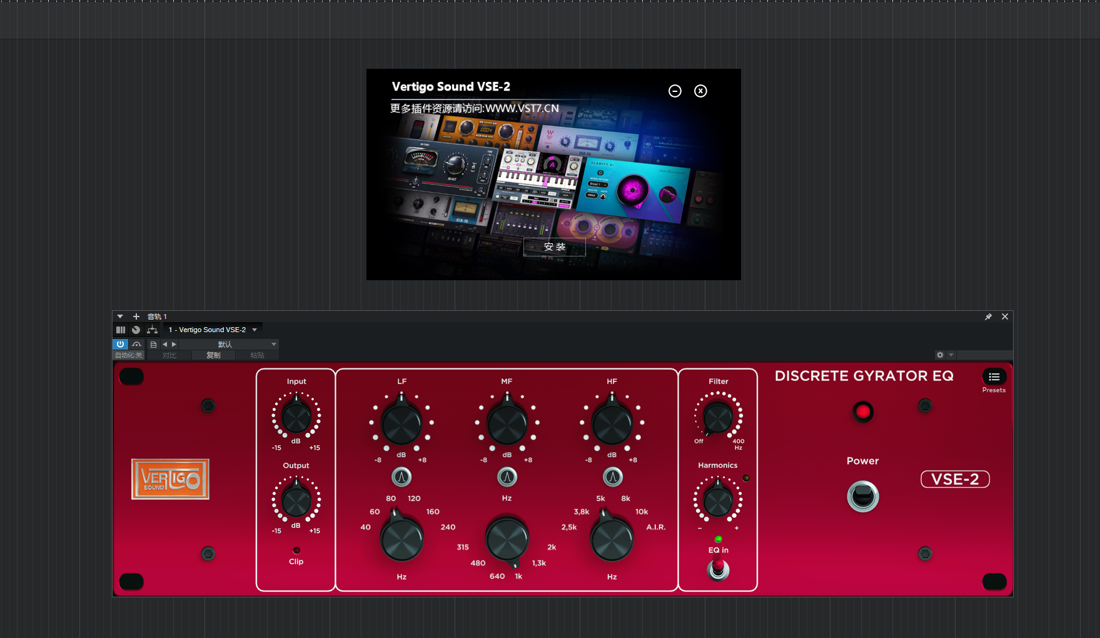Click the 自动化:关 automation button
Image resolution: width=1100 pixels, height=638 pixels.
128,355
